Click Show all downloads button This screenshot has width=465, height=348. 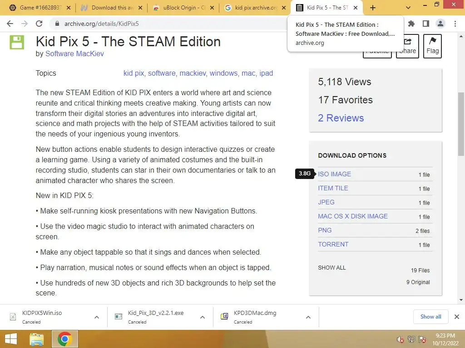pos(430,317)
